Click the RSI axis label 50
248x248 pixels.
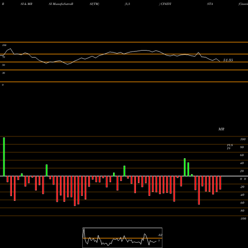pos(3,65)
